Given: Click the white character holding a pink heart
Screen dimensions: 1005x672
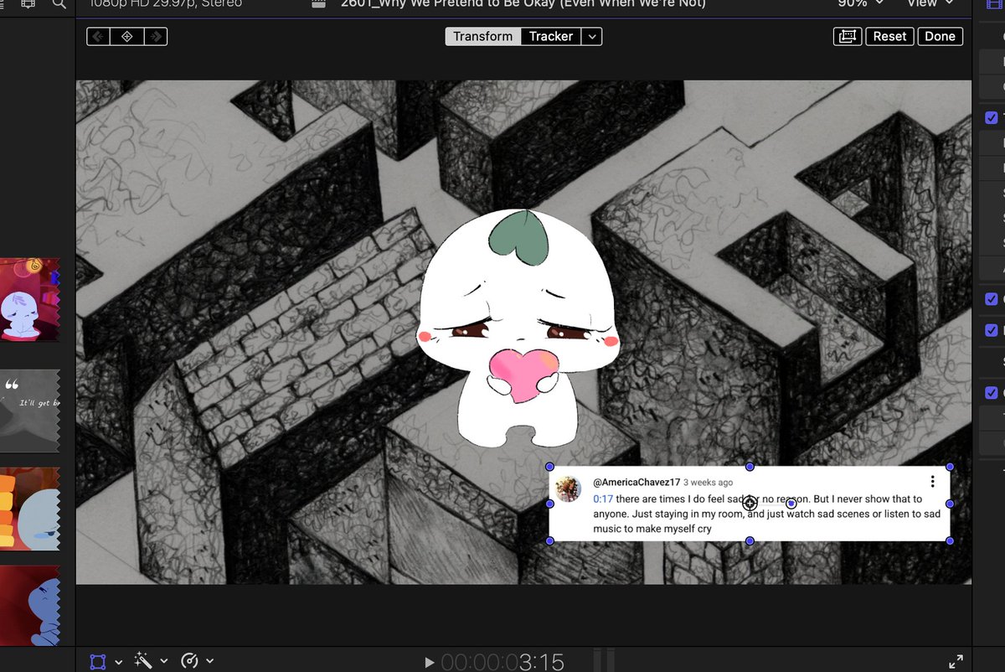Looking at the screenshot, I should pos(518,327).
